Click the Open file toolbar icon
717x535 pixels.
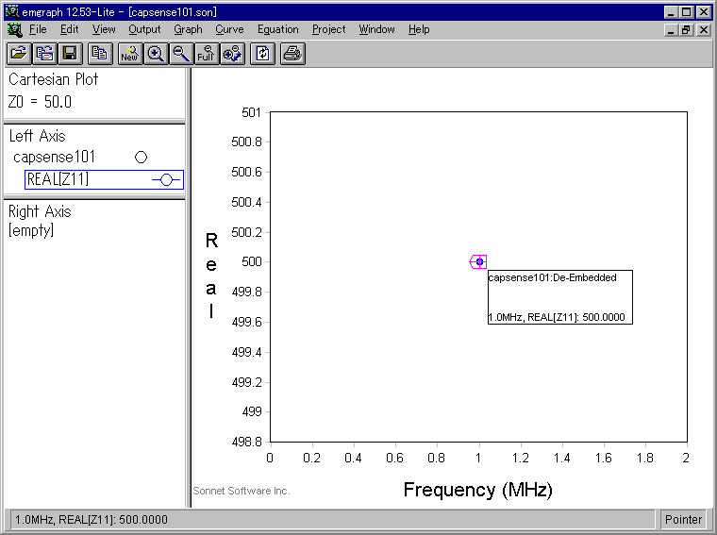tap(19, 54)
